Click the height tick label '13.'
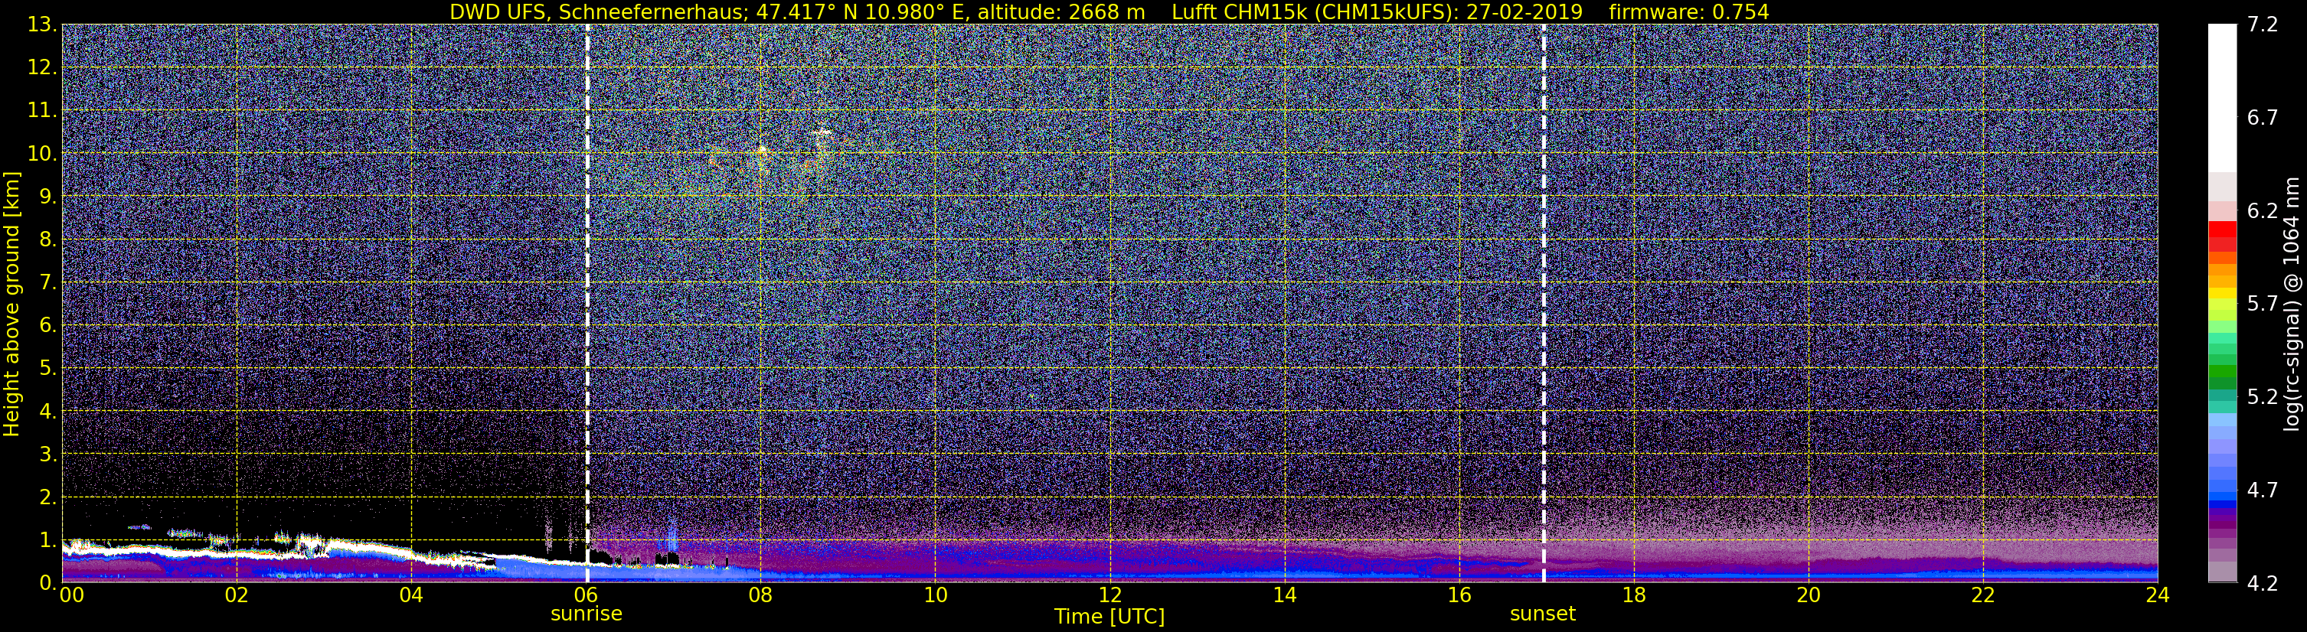This screenshot has width=2307, height=632. coord(42,24)
